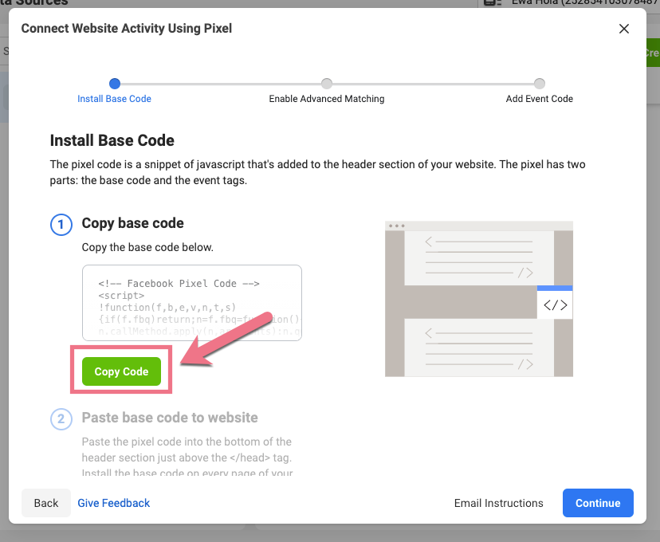Close the Connect Website Activity dialog
This screenshot has width=660, height=542.
click(623, 29)
